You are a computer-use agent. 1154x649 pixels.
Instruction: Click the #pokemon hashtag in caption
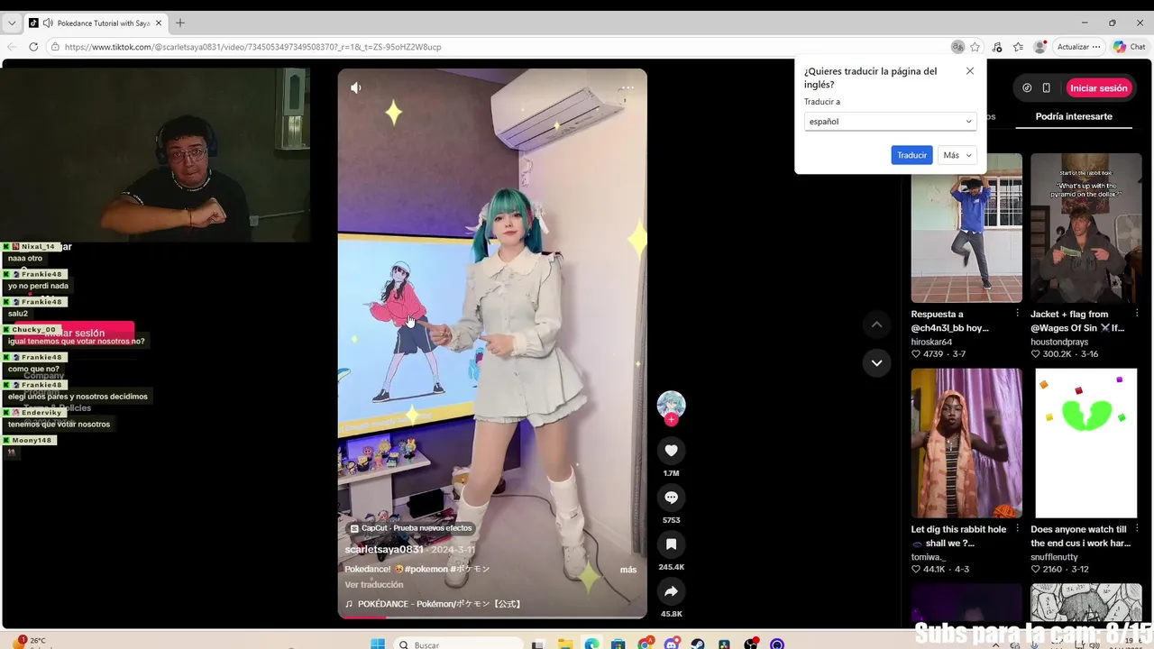[428, 570]
